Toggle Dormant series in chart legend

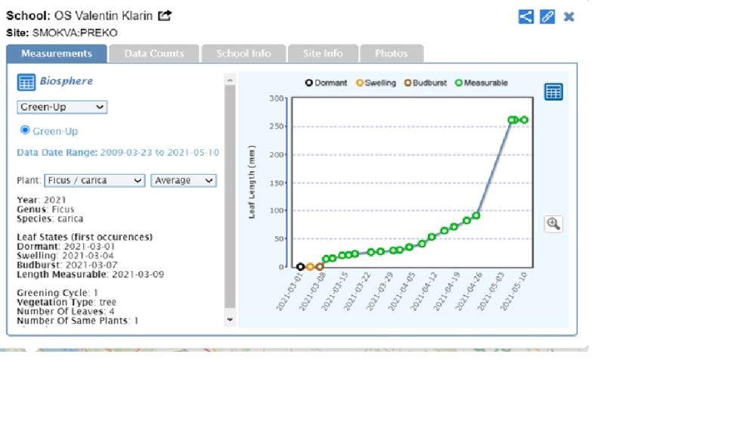(x=326, y=83)
